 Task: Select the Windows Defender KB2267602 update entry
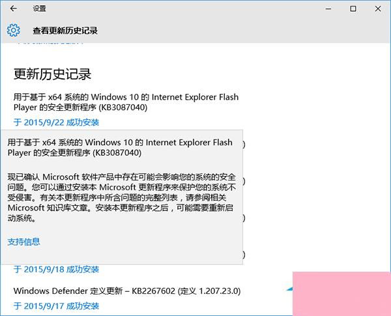127,291
